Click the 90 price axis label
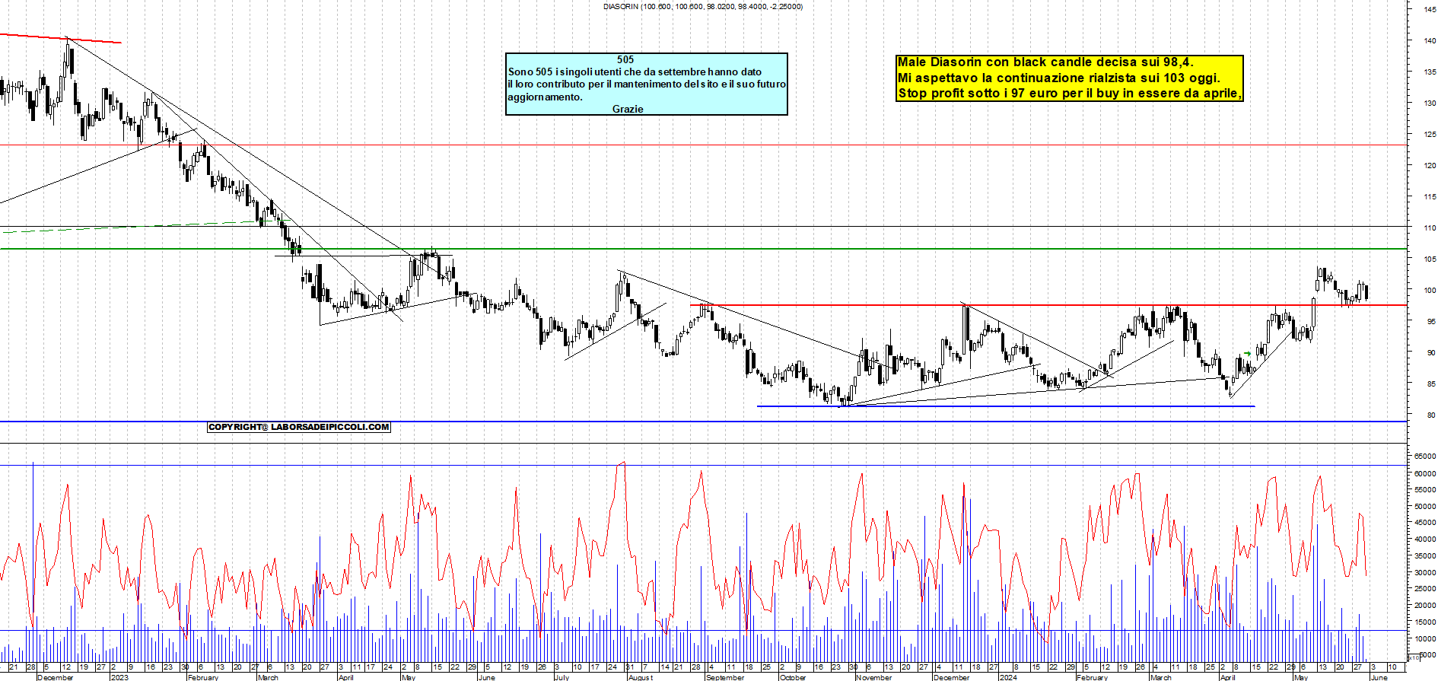The width and height of the screenshot is (1438, 681). [x=1431, y=352]
